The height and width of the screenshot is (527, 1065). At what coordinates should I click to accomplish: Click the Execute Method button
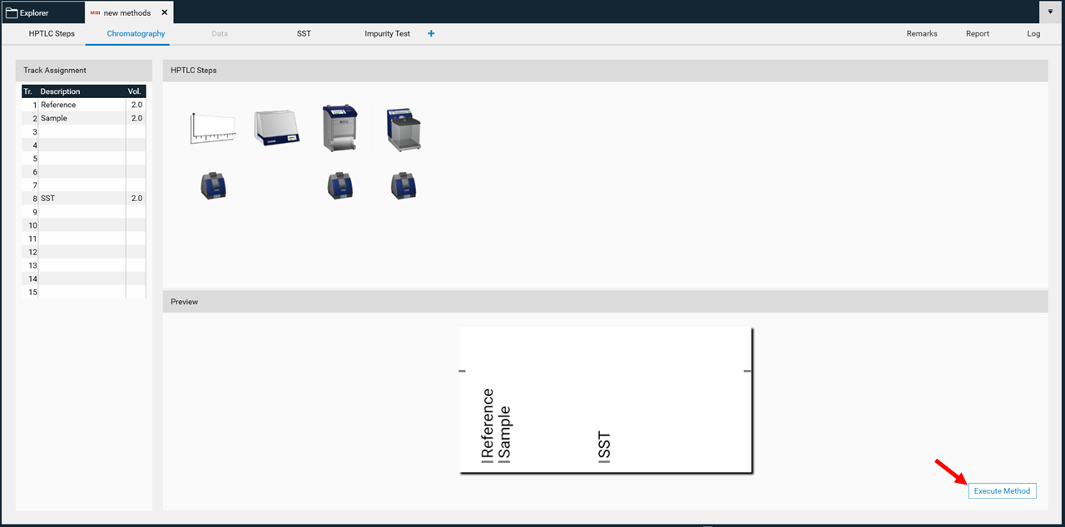pos(1002,491)
